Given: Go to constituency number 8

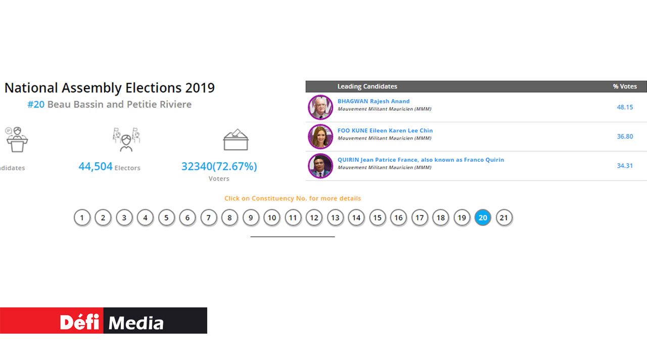Looking at the screenshot, I should pyautogui.click(x=229, y=218).
